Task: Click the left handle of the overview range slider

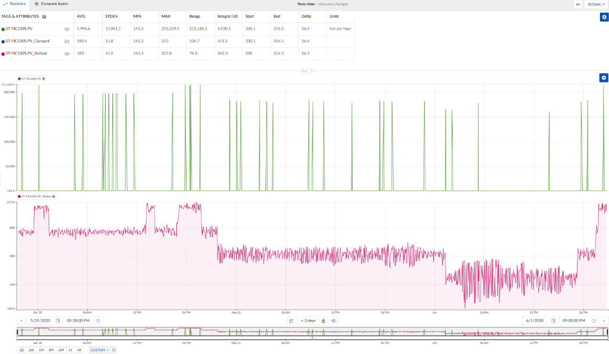Action: point(17,332)
